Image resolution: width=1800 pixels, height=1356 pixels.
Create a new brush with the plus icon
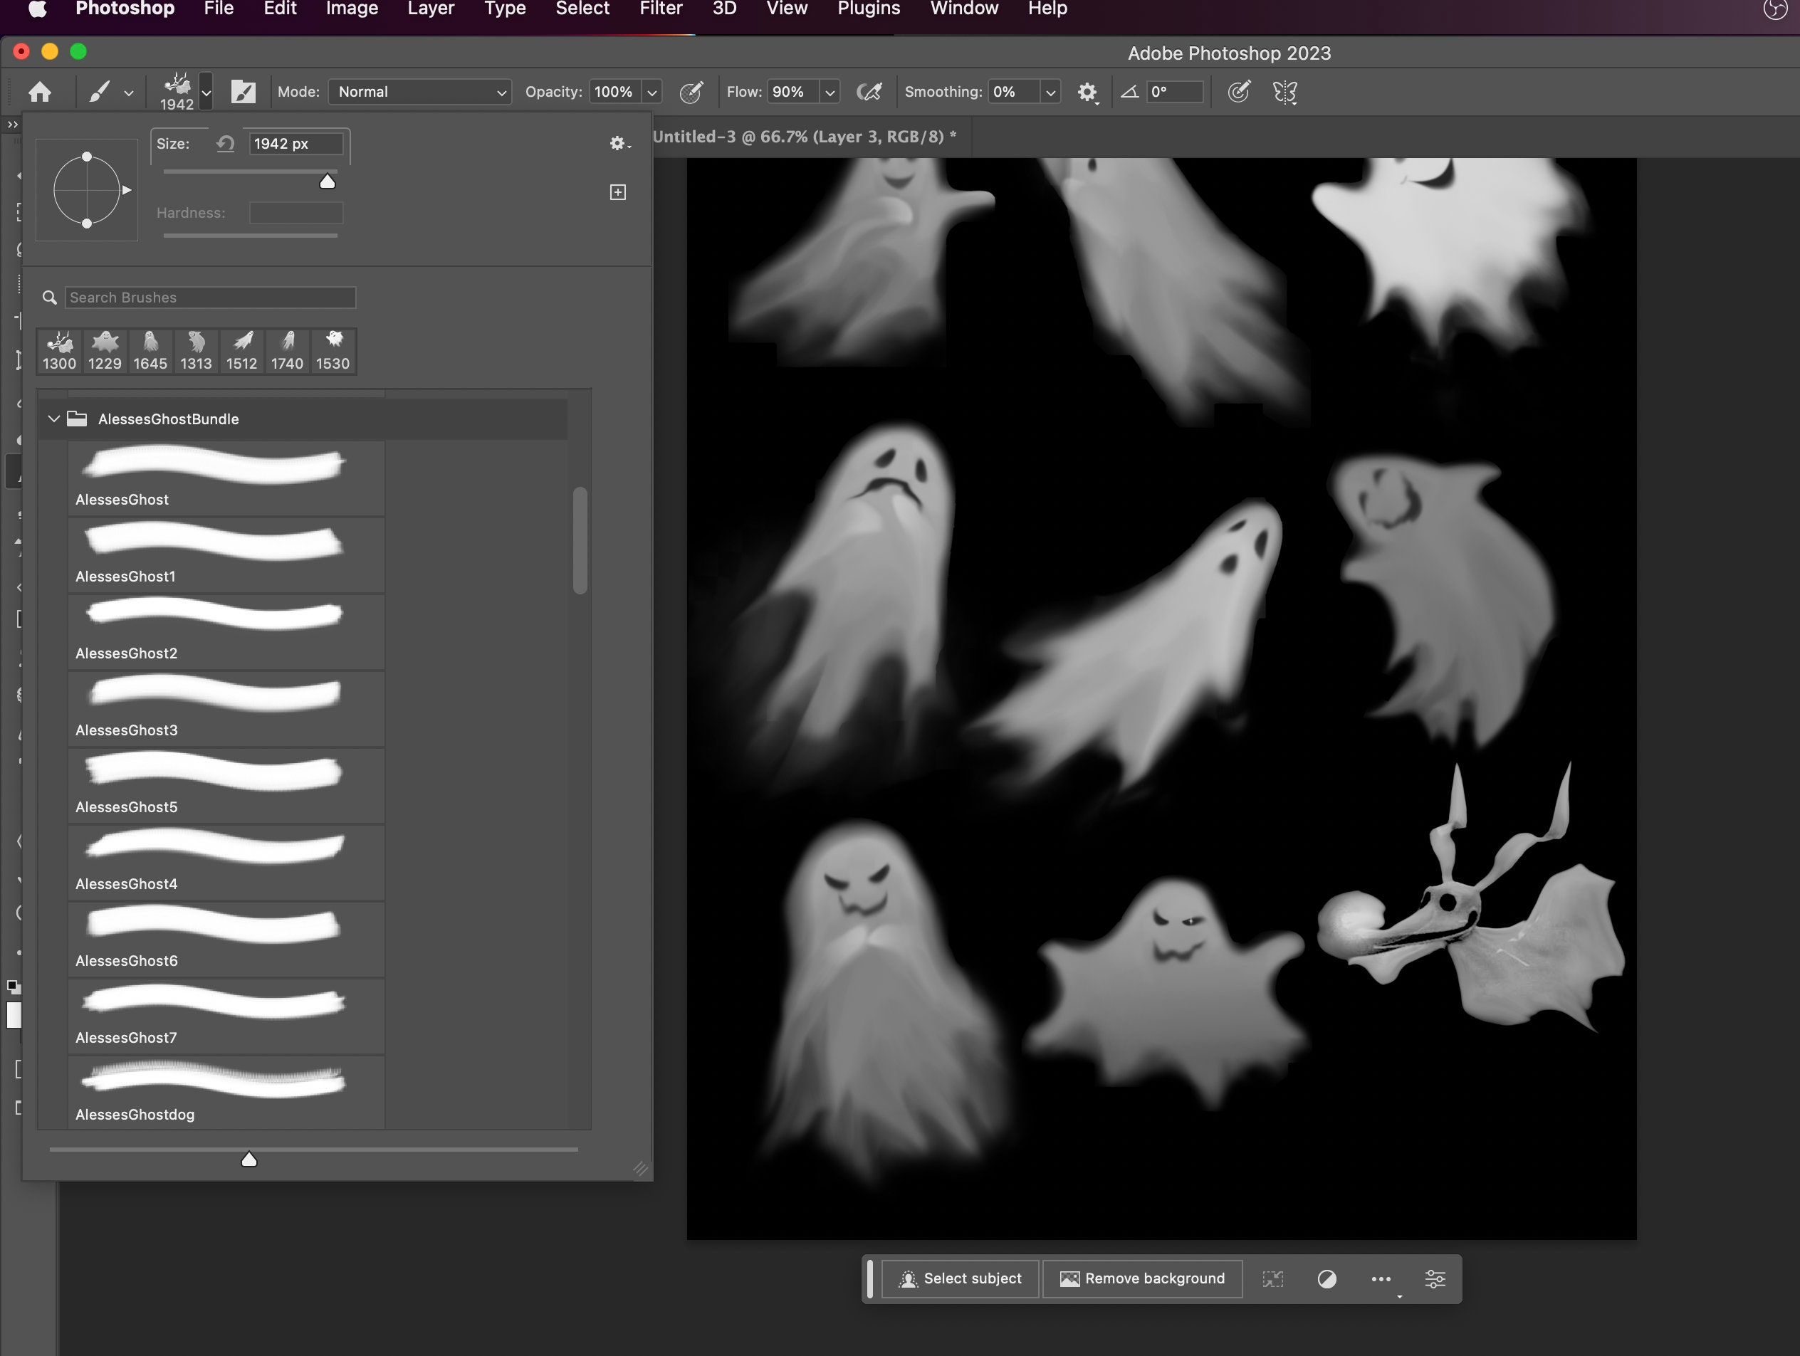[x=617, y=192]
